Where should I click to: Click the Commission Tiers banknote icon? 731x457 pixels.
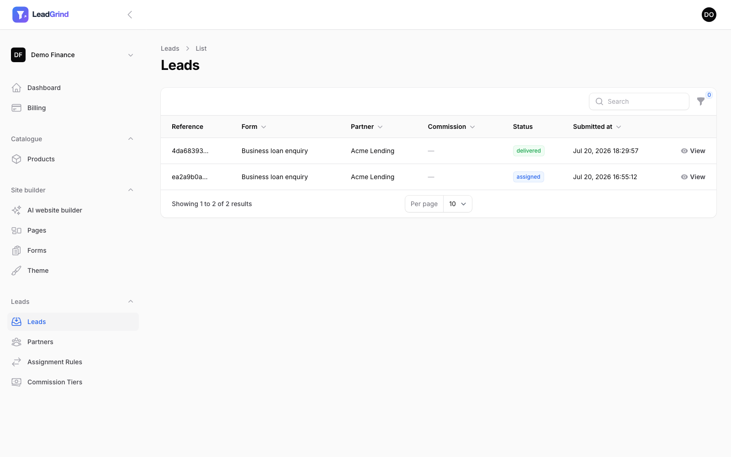(16, 382)
